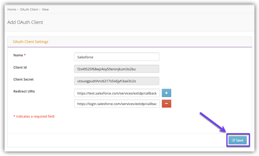Click the required field indicator note
Screen dimensions: 259x156
(34, 116)
